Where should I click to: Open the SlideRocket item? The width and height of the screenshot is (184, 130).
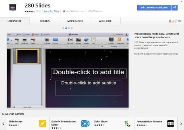pyautogui.click(x=28, y=123)
